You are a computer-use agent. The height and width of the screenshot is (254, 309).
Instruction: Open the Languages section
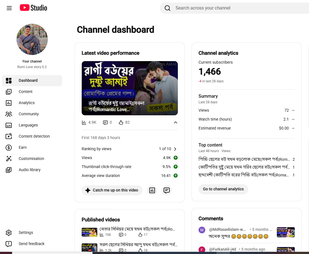32,125
